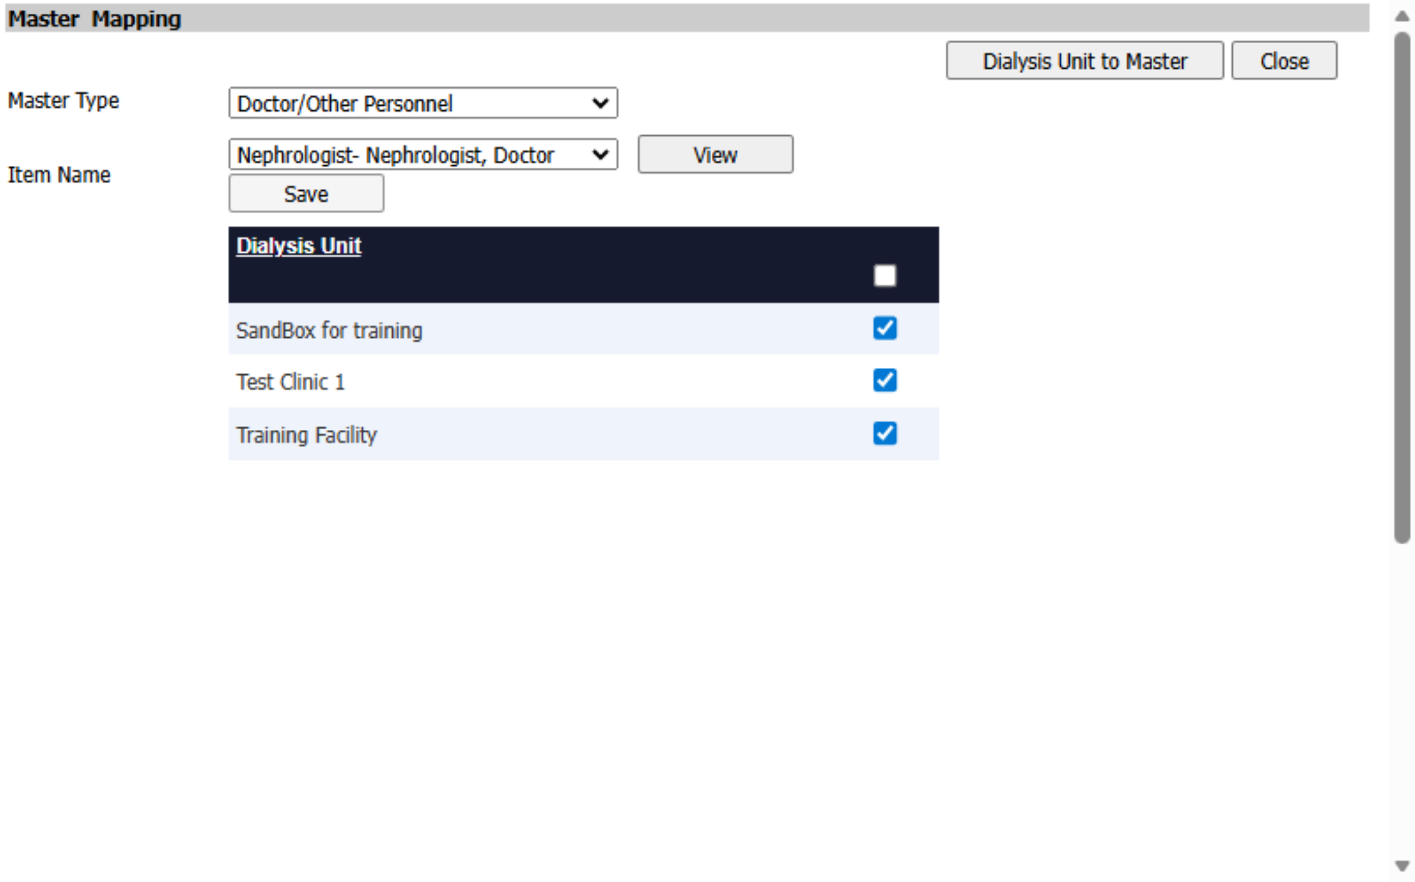Screen dimensions: 1415x882
Task: Sort by Dialysis Unit column header
Action: 299,246
